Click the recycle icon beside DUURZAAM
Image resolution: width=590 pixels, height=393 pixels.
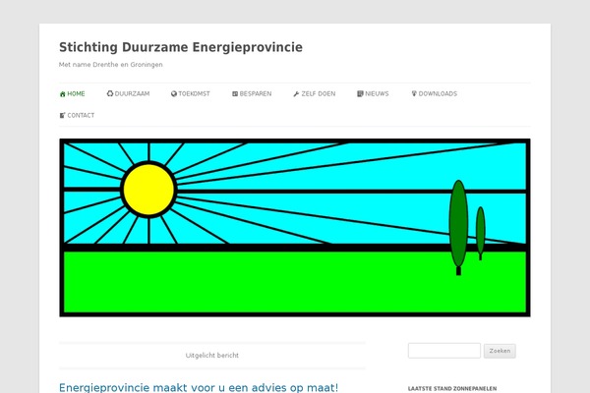point(110,93)
